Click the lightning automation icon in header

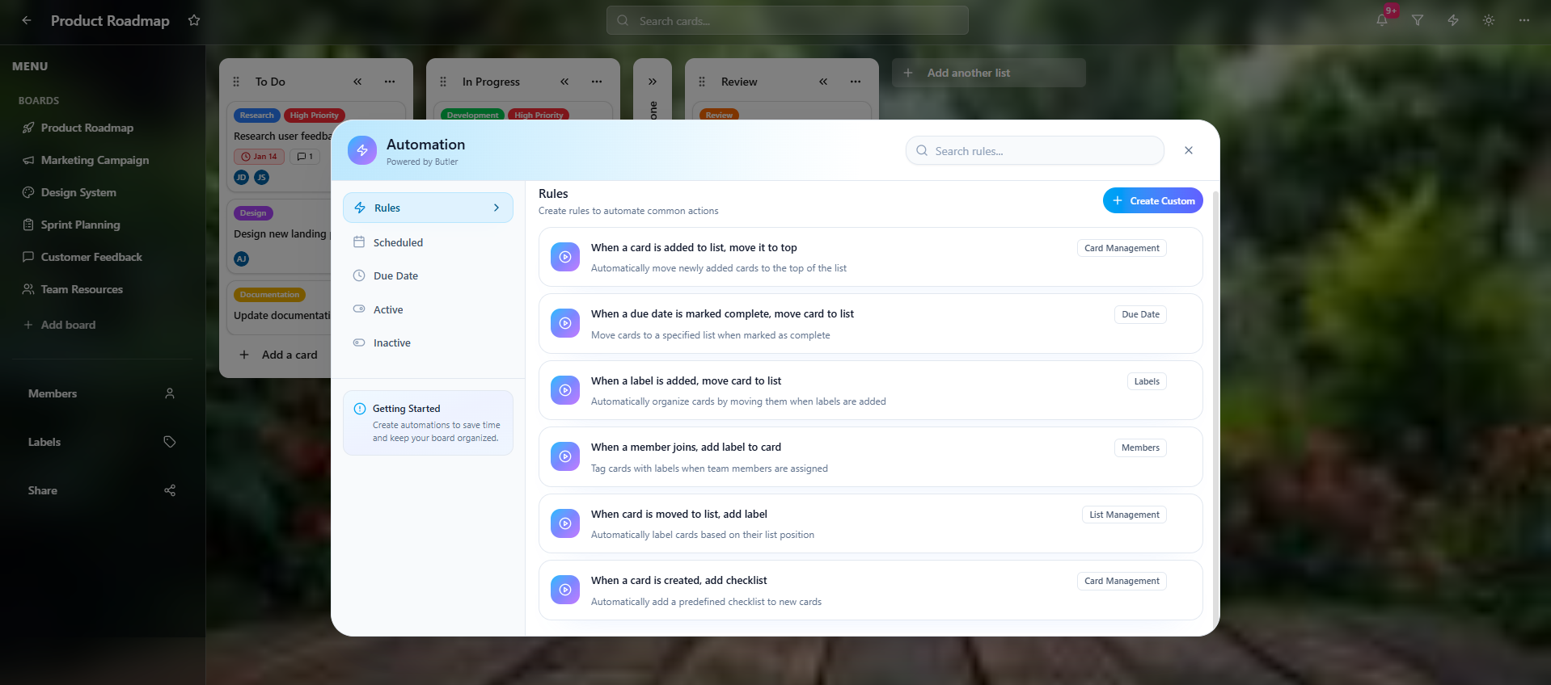tap(1453, 20)
